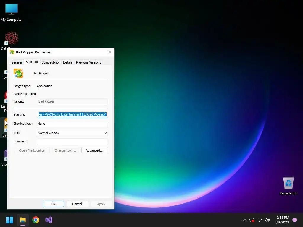Launch Google Chrome from the taskbar
Screen dimensions: 303x227
pos(36,220)
